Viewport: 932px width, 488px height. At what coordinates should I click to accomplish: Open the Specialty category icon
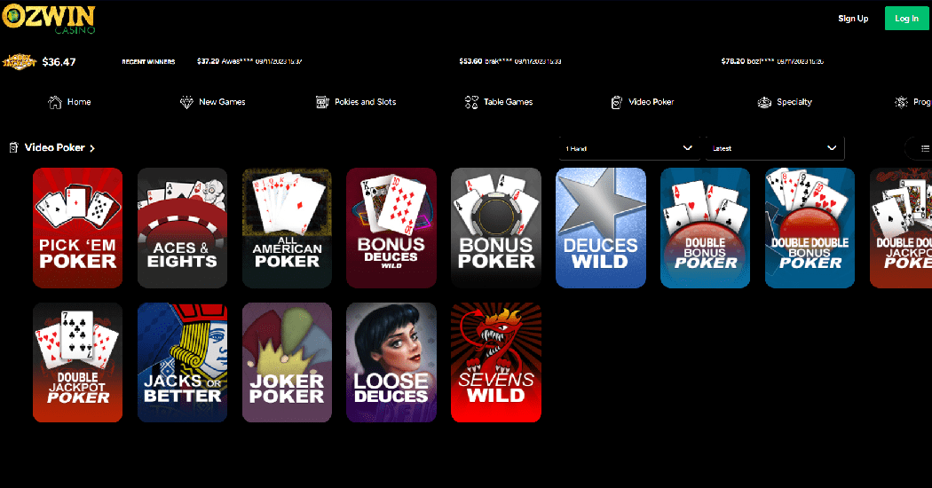(764, 102)
